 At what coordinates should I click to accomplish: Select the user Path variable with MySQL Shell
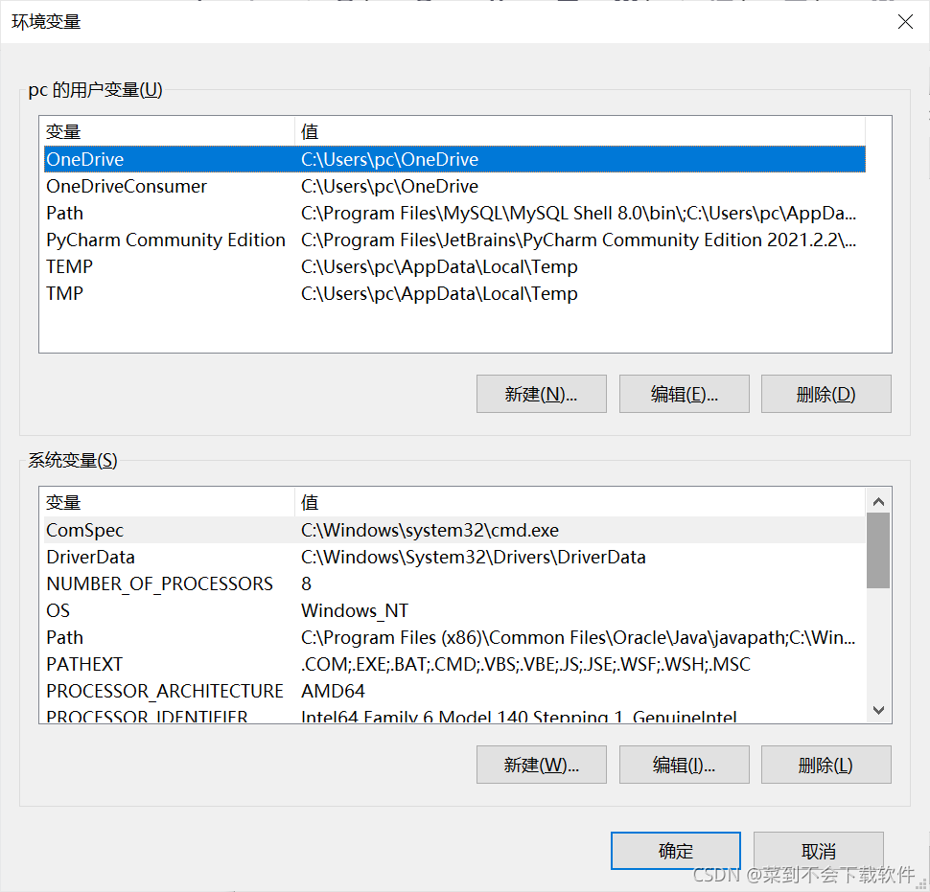click(x=454, y=213)
